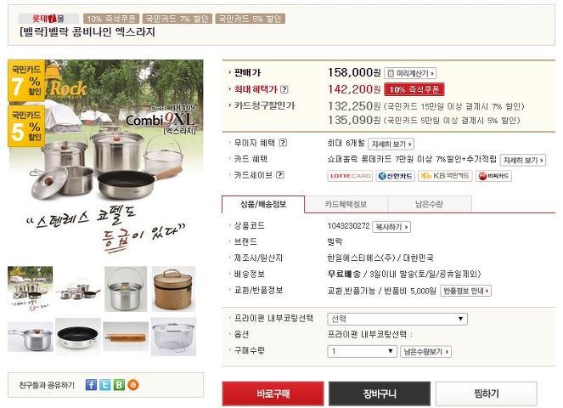Add item with 장바구니 button

pos(380,394)
